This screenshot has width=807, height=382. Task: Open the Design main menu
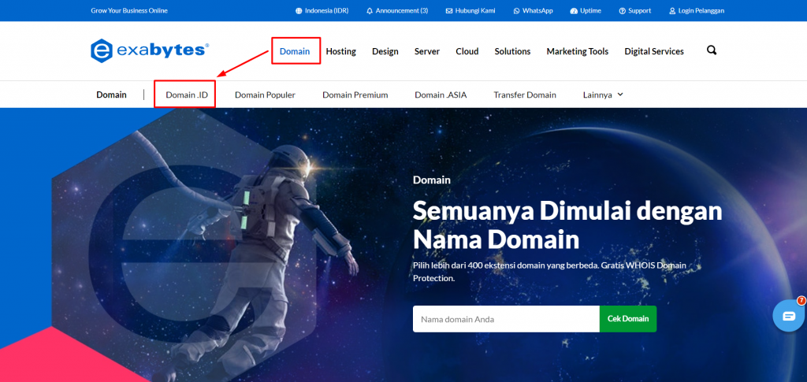coord(385,51)
